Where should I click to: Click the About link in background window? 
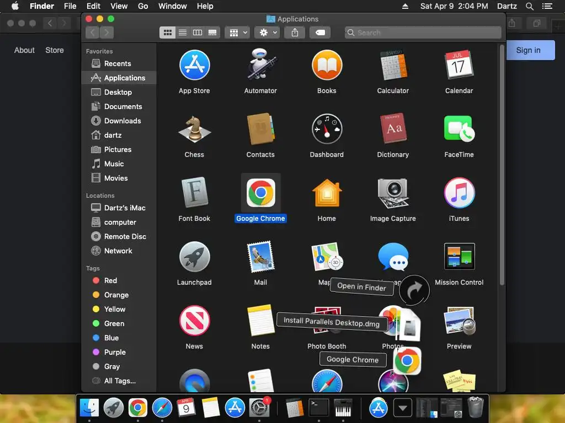[24, 50]
